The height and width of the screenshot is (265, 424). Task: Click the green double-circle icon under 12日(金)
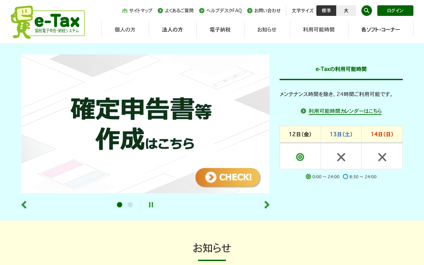point(300,157)
